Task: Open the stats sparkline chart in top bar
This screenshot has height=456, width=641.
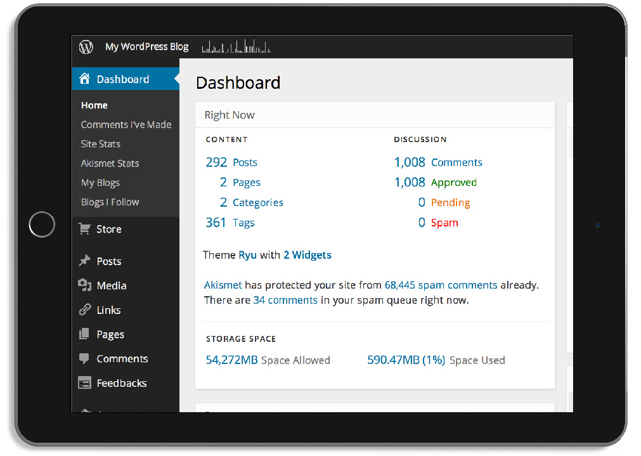Action: click(x=236, y=46)
